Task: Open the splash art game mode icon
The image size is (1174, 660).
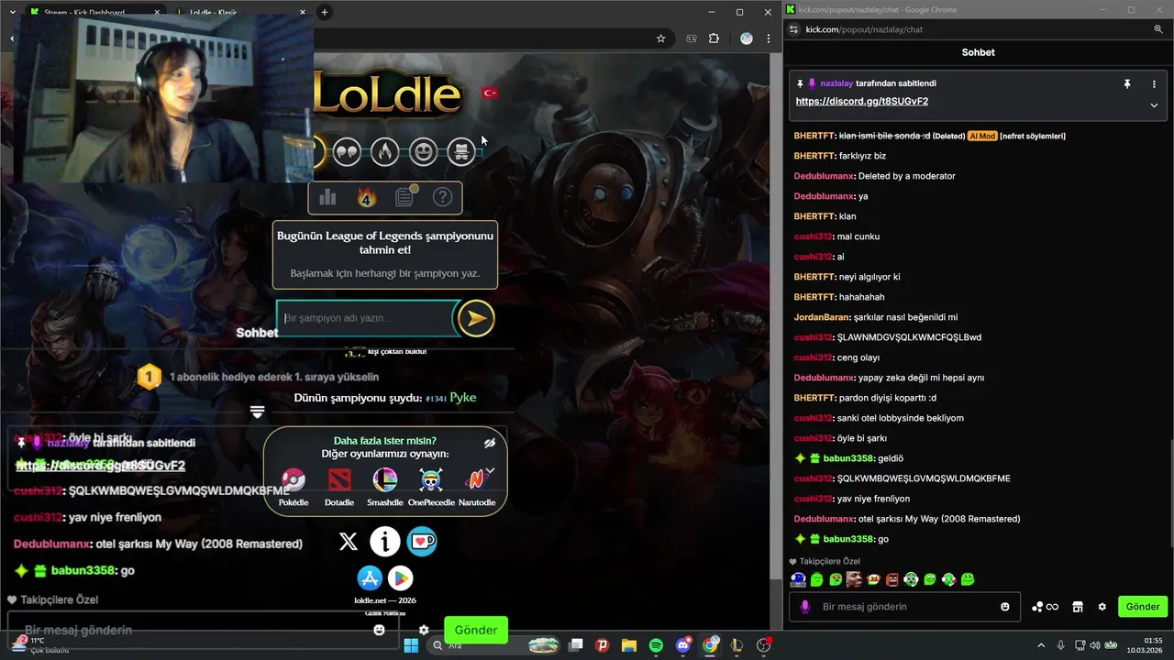Action: coord(461,151)
